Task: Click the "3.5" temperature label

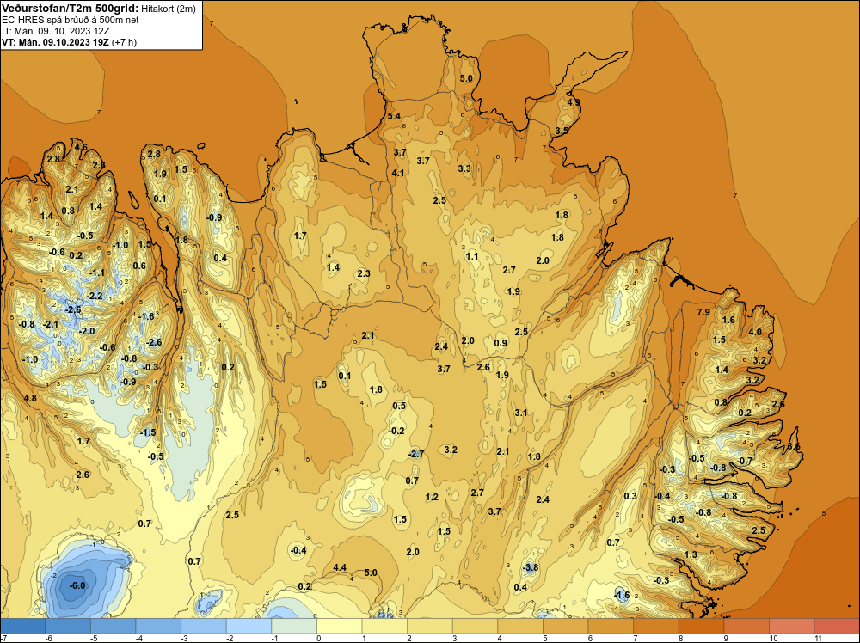Action: pyautogui.click(x=562, y=131)
